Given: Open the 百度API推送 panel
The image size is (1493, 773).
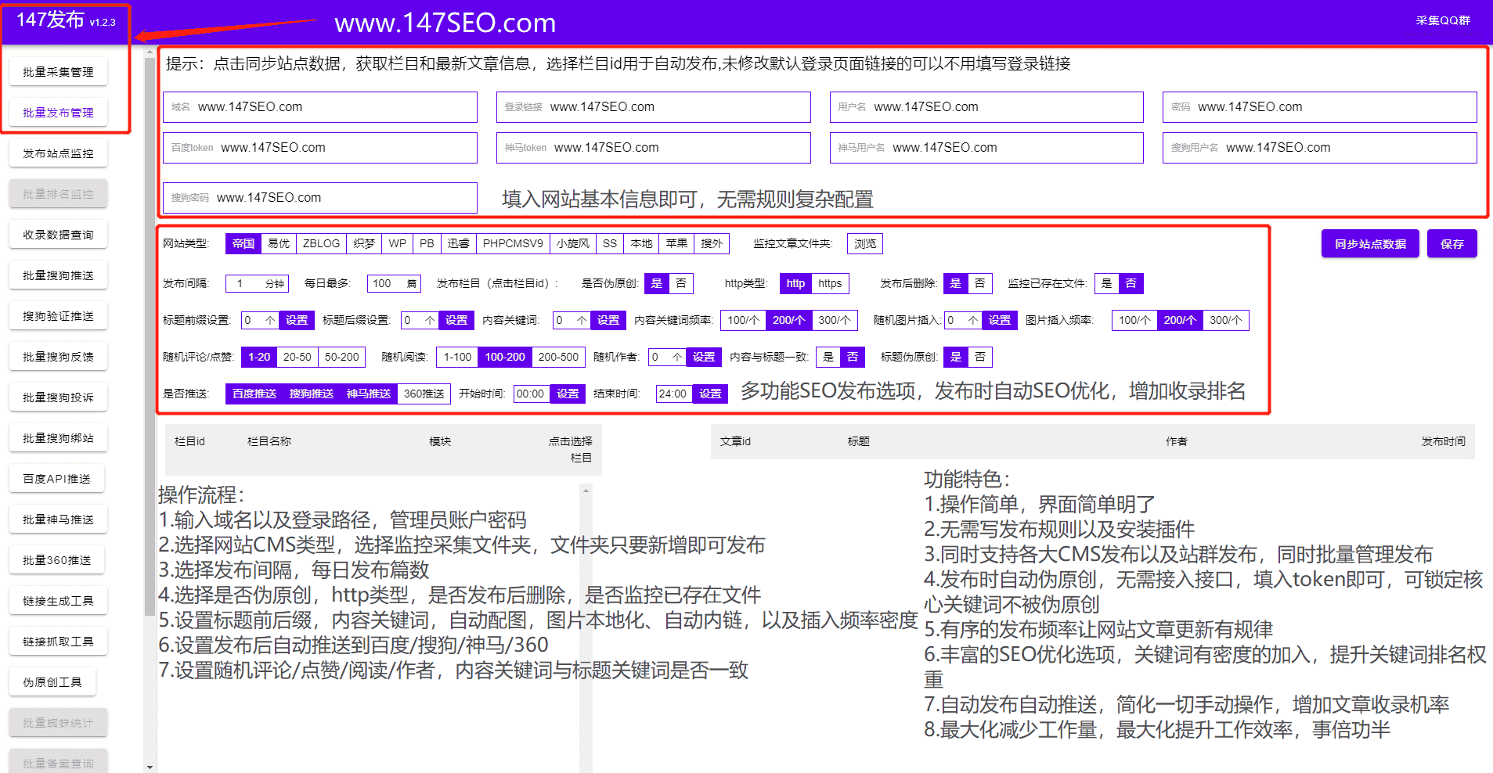Looking at the screenshot, I should 56,478.
